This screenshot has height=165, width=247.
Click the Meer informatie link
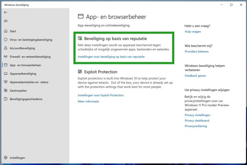pos(88,101)
